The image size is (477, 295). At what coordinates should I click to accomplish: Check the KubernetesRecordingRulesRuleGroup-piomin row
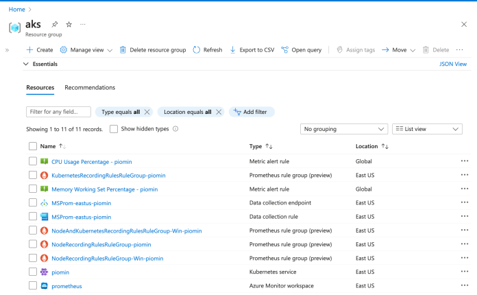pos(33,175)
